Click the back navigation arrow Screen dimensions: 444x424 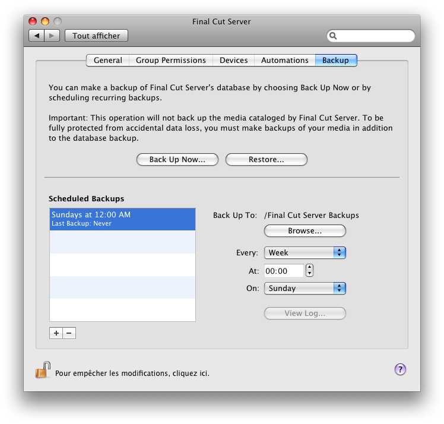(37, 36)
